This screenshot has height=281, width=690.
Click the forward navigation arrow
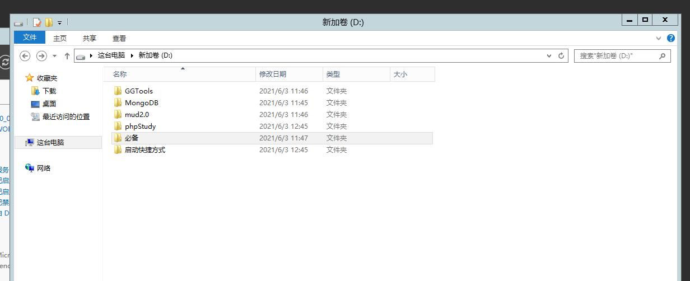click(x=41, y=56)
